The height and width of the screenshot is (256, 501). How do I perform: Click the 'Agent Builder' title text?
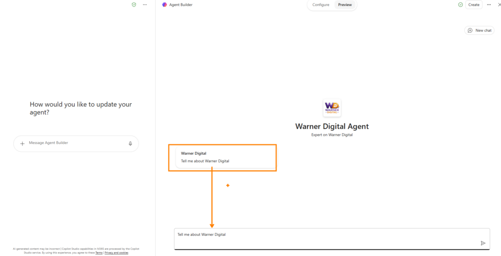181,5
